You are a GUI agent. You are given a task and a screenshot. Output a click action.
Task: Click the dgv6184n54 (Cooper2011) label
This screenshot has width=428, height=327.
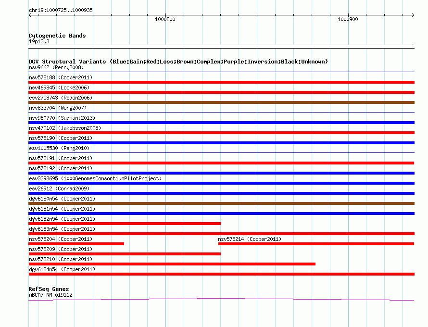(62, 269)
